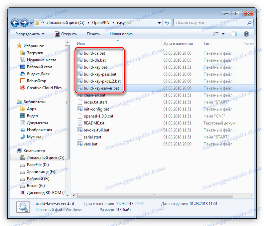Click the Открыть toolbar button

click(66, 34)
